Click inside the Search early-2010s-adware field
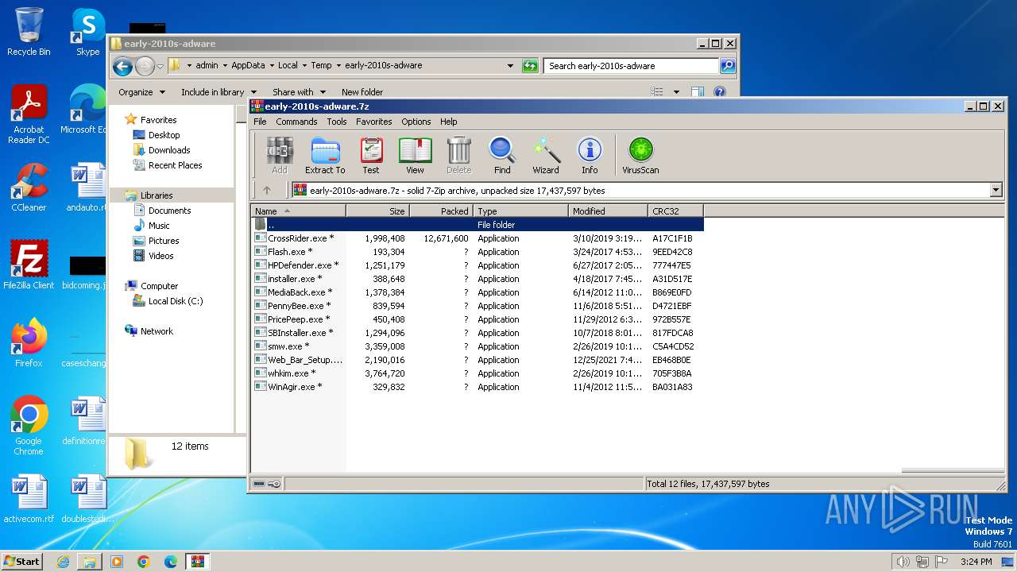The height and width of the screenshot is (572, 1017). [632, 66]
